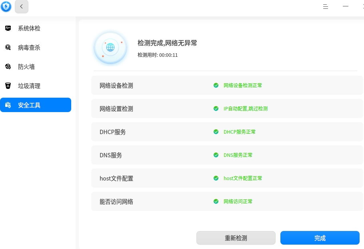Click the 病毒查杀 magnifier icon
This screenshot has width=364, height=249.
tap(8, 47)
